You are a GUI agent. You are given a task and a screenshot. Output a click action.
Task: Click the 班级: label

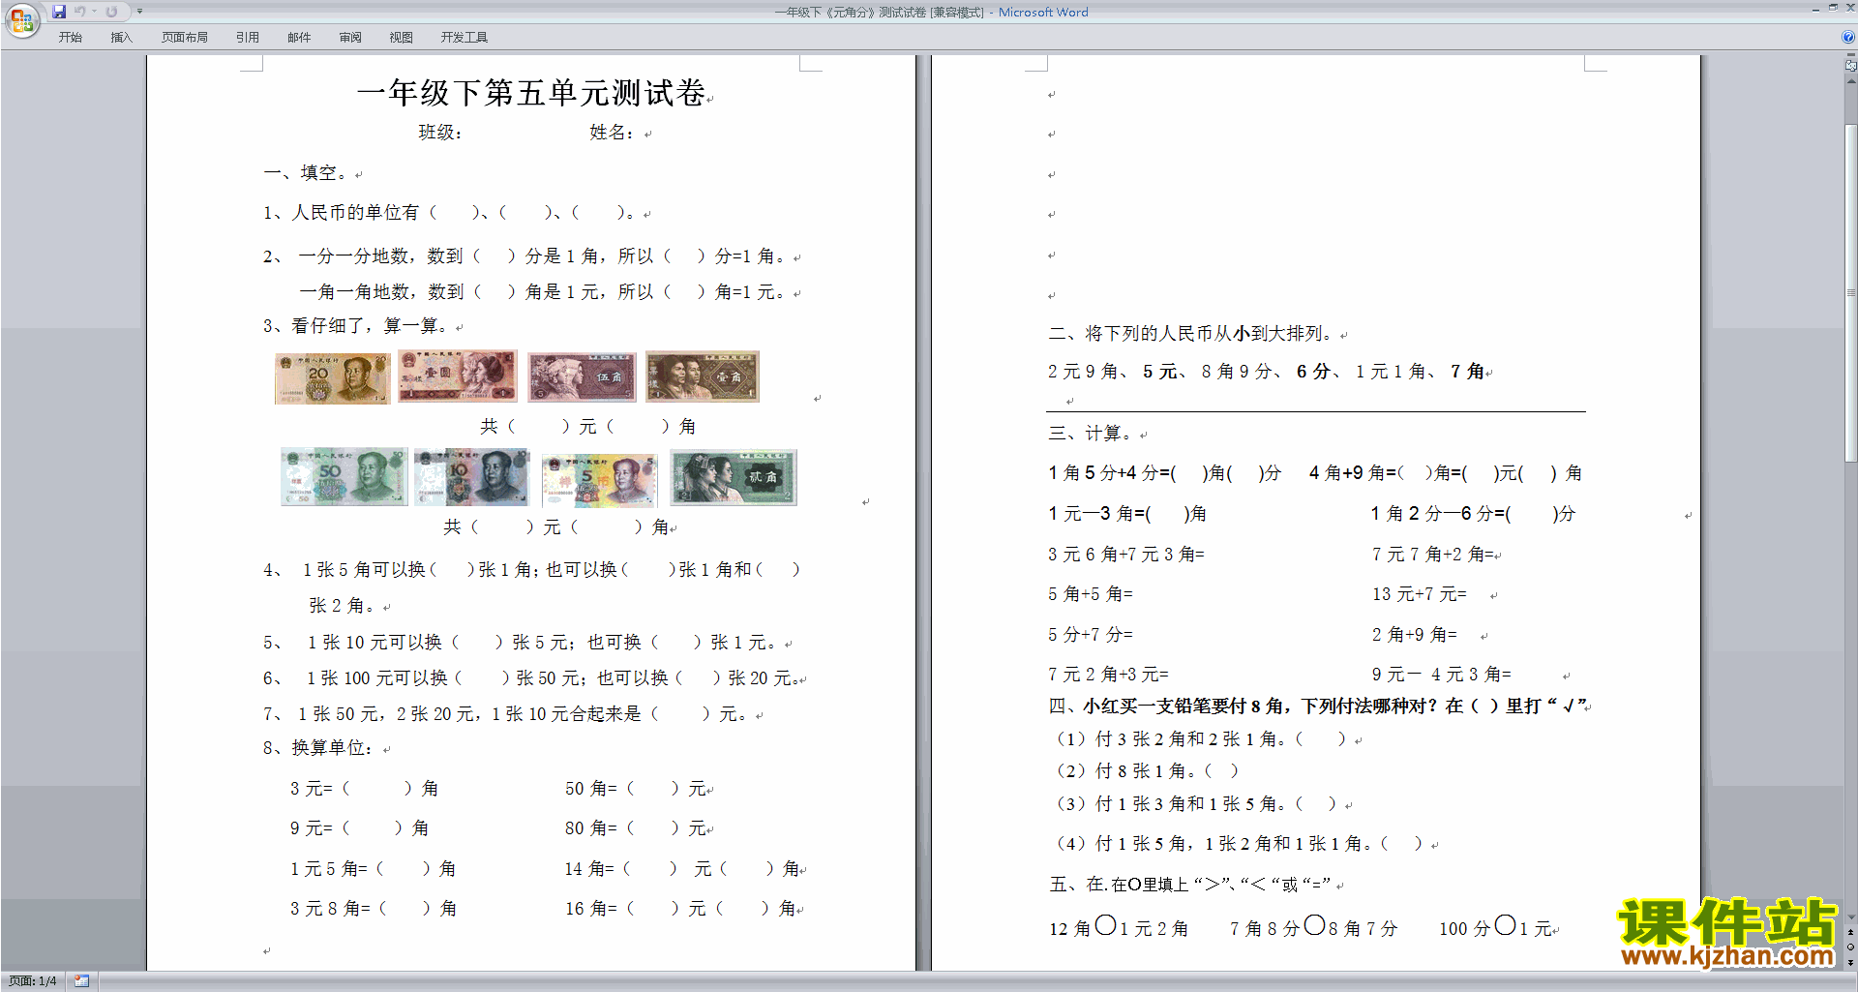(x=440, y=133)
